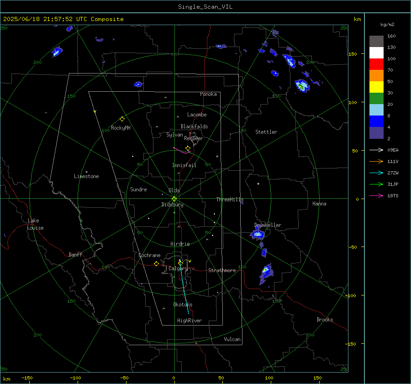Viewport: 411px width, 384px height.
Task: Click the white 09EA arrow in legend
Action: [x=376, y=150]
